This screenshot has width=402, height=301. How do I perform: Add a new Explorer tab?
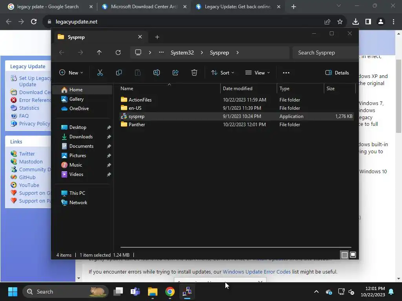157,37
